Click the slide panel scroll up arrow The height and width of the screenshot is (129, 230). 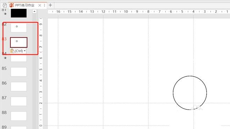(34, 11)
